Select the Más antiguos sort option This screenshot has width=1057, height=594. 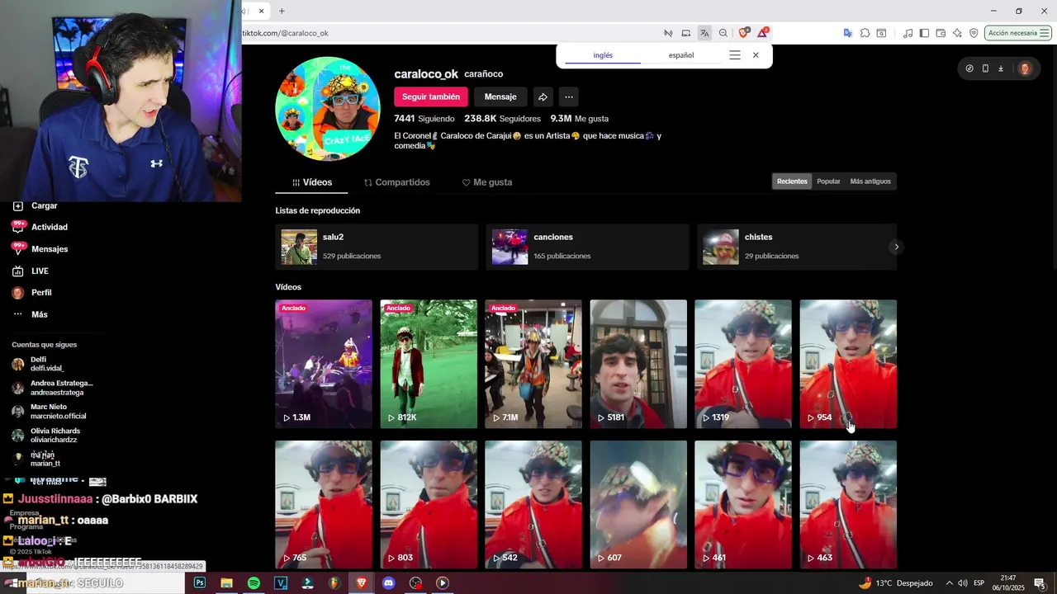[x=870, y=181]
